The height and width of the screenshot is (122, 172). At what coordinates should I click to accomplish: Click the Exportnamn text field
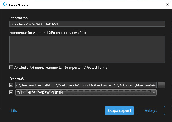pyautogui.click(x=87, y=24)
